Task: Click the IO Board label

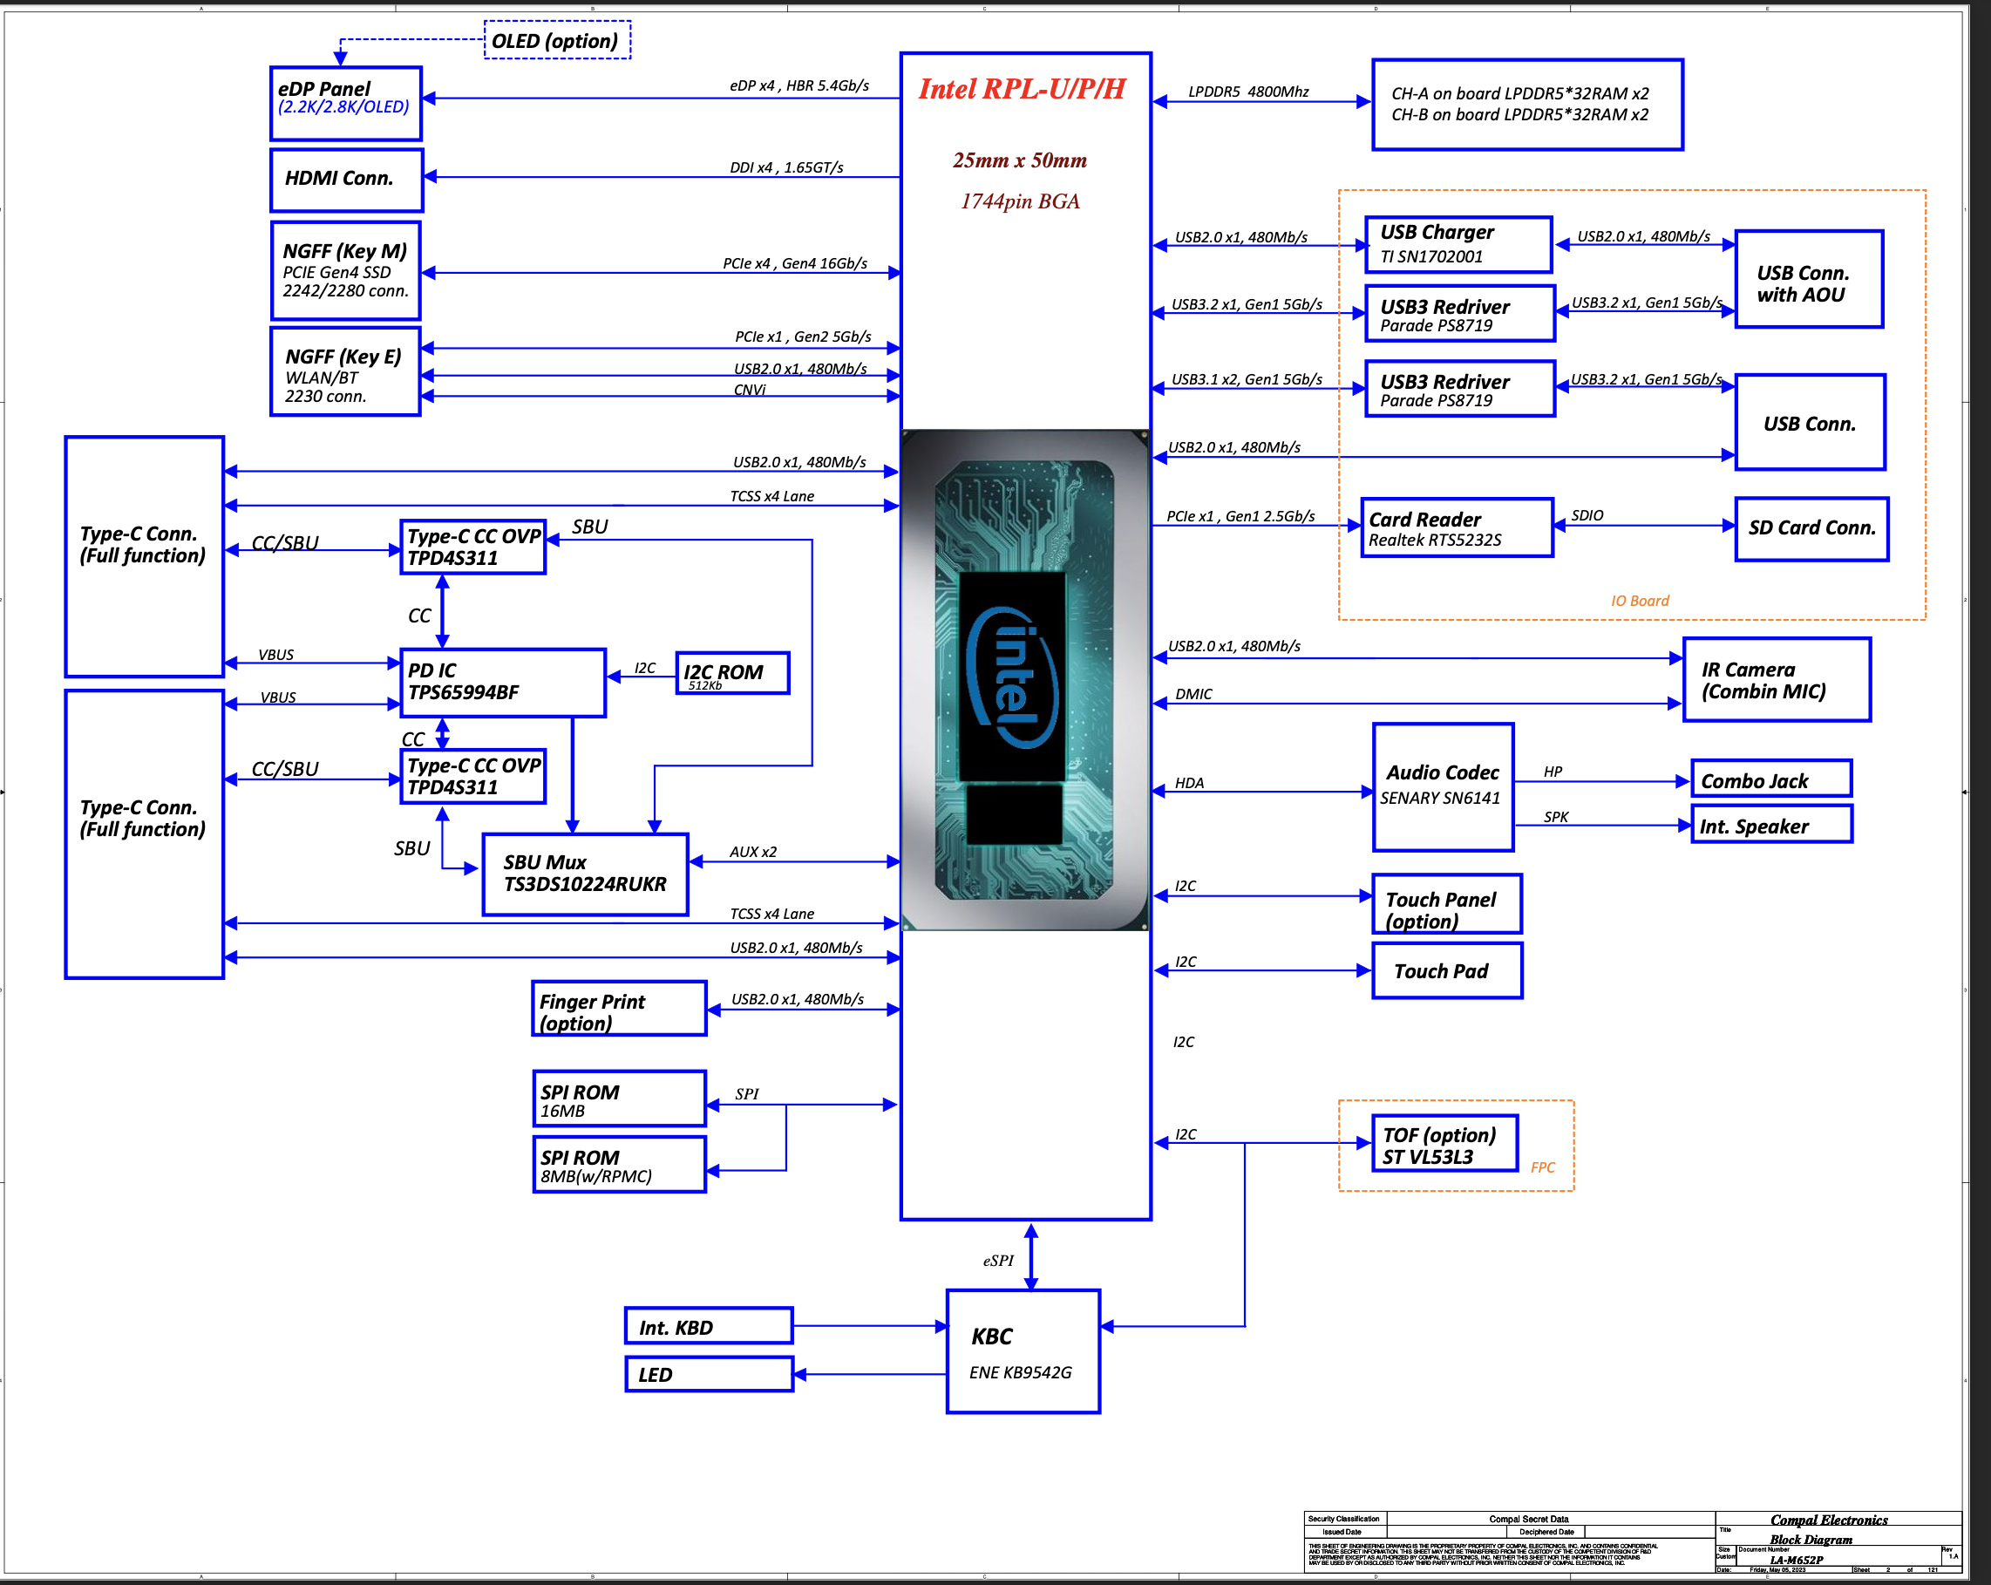Action: (1640, 601)
